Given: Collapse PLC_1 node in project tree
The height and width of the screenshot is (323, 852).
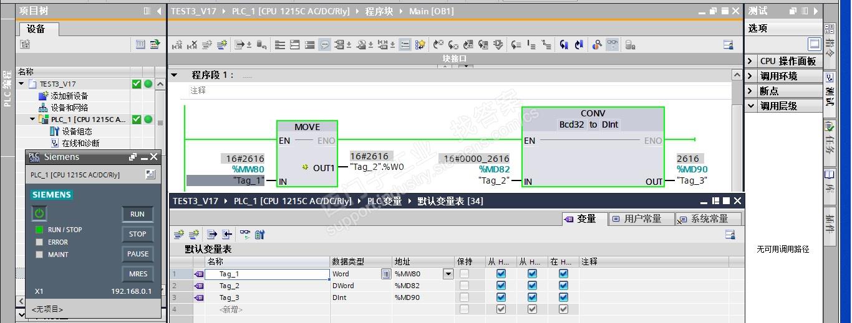Looking at the screenshot, I should 33,119.
